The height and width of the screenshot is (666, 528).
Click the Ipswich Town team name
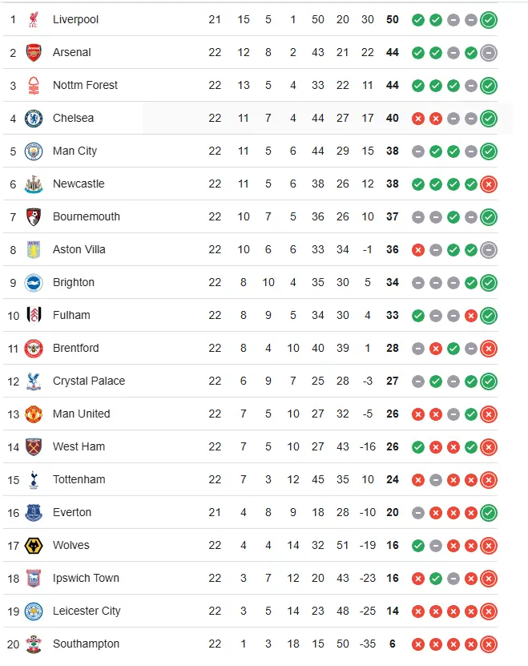86,578
